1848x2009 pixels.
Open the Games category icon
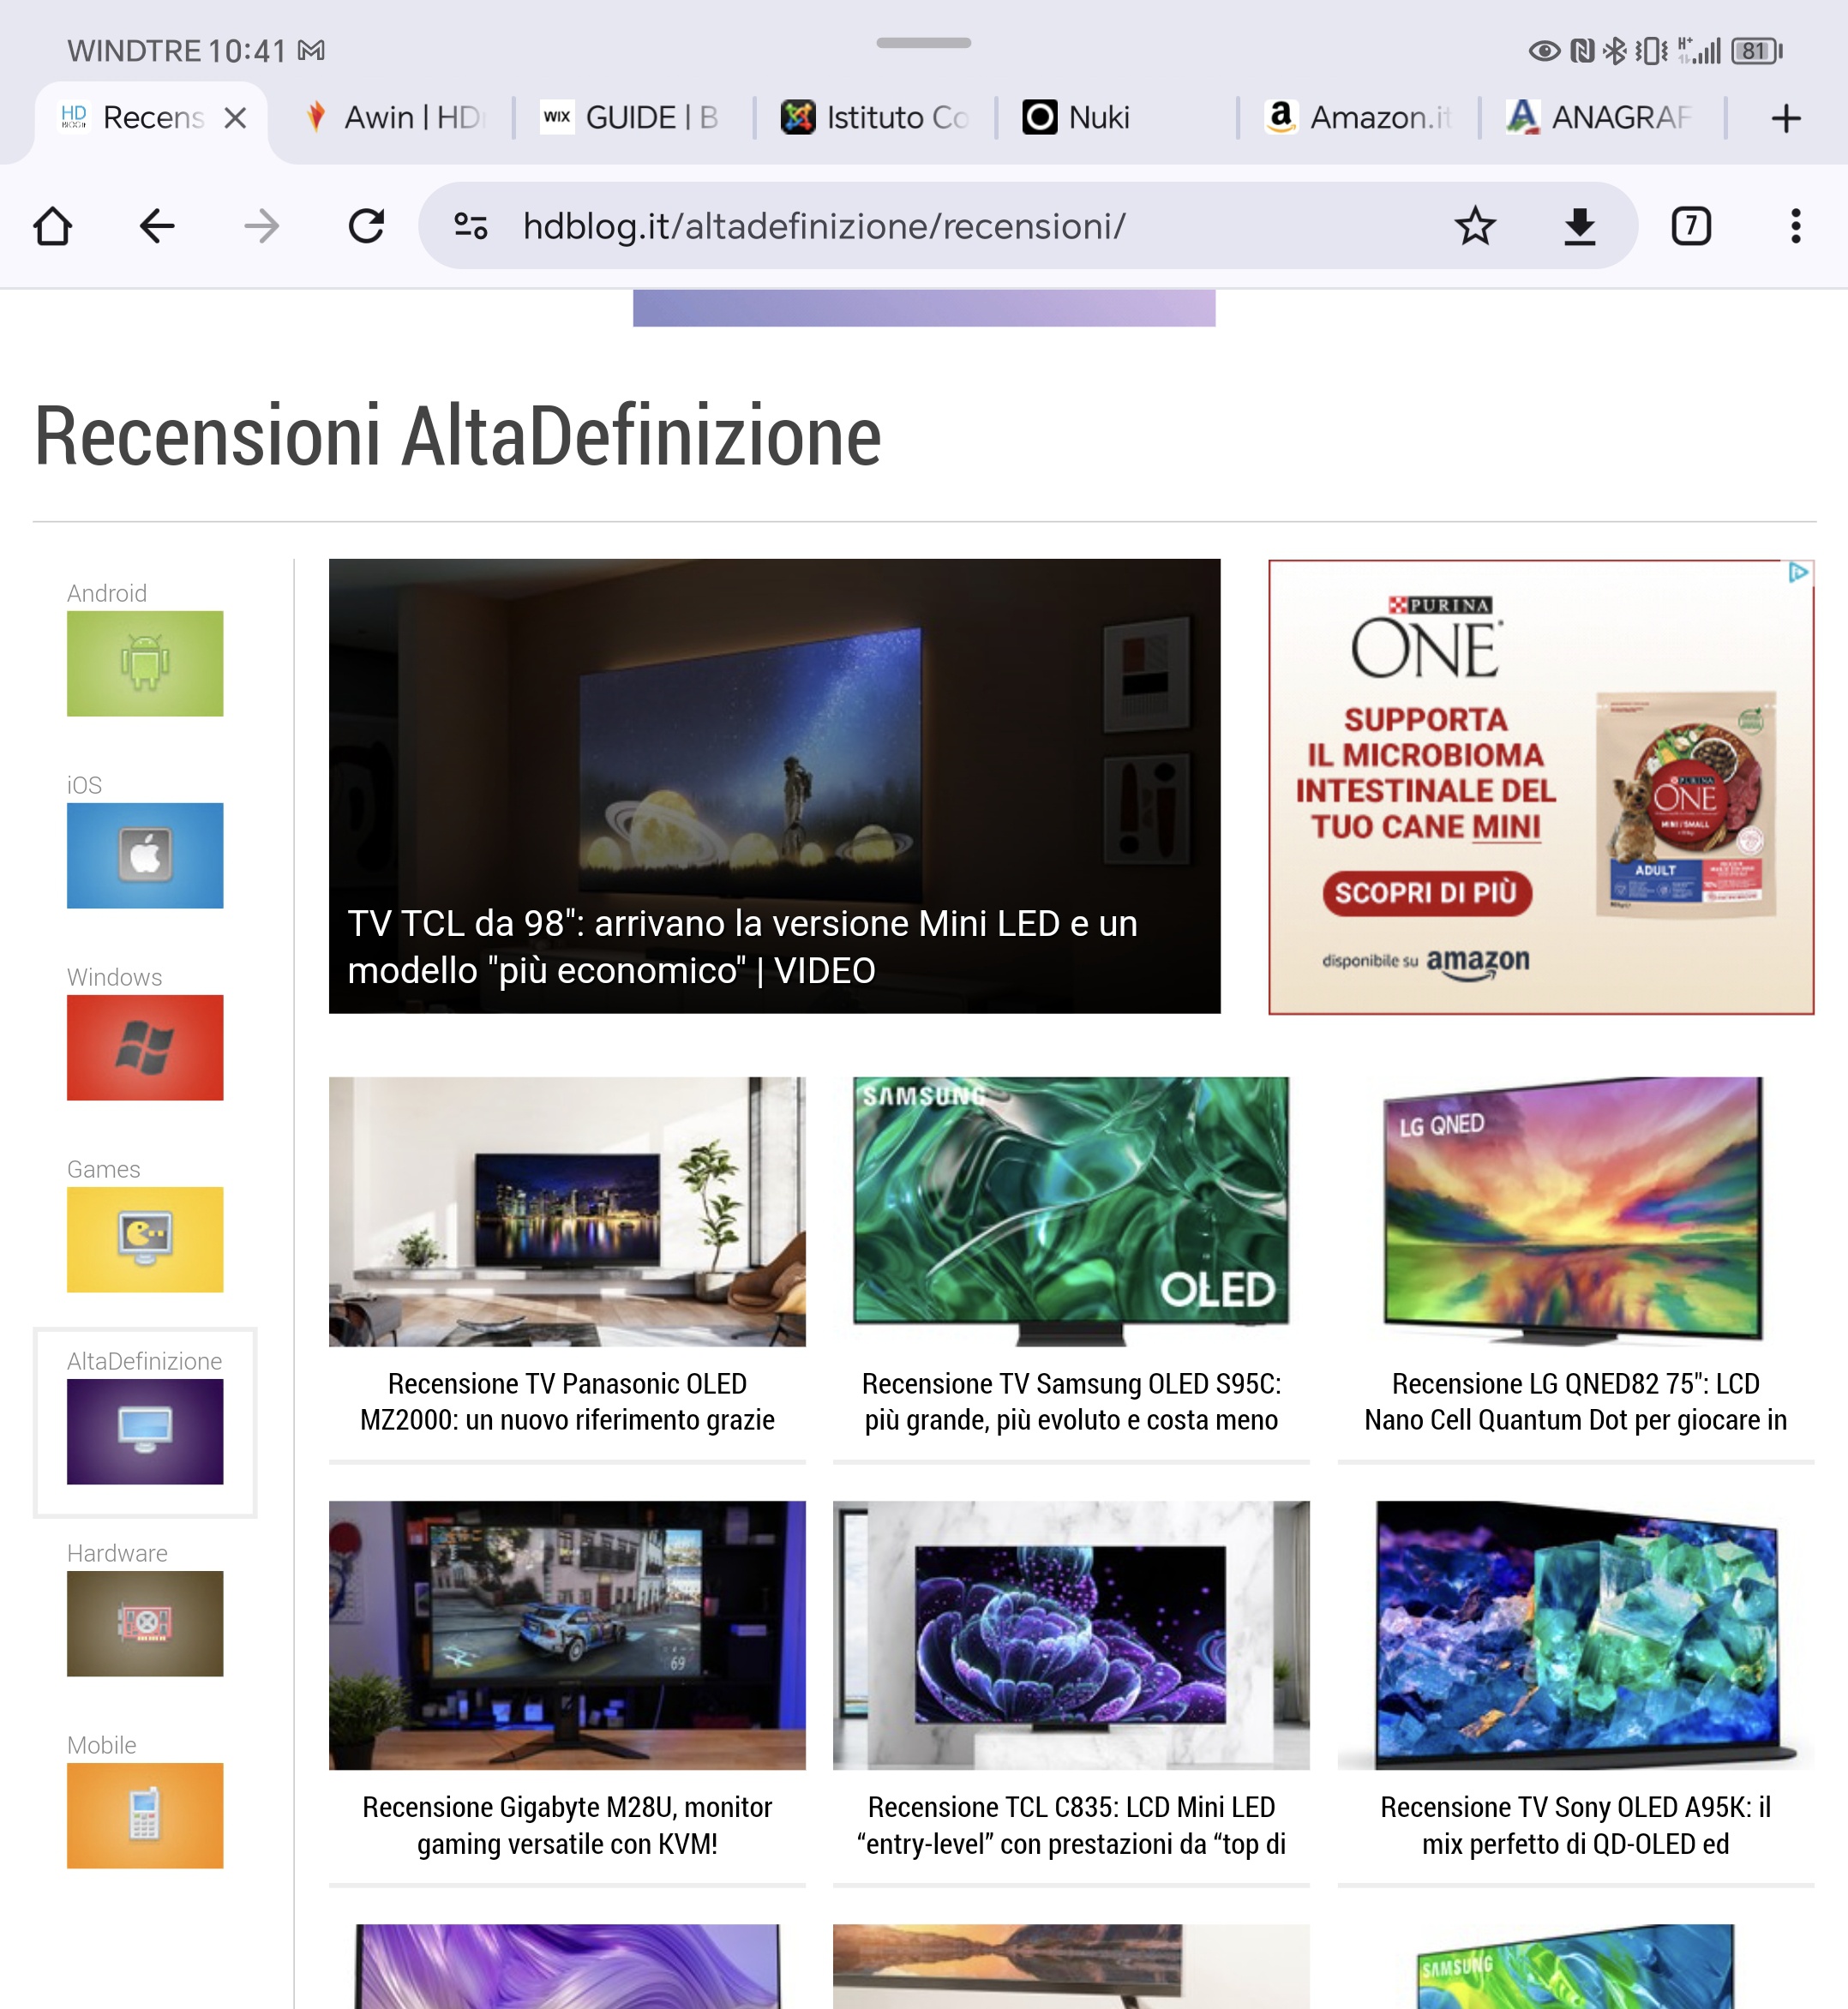click(x=145, y=1240)
